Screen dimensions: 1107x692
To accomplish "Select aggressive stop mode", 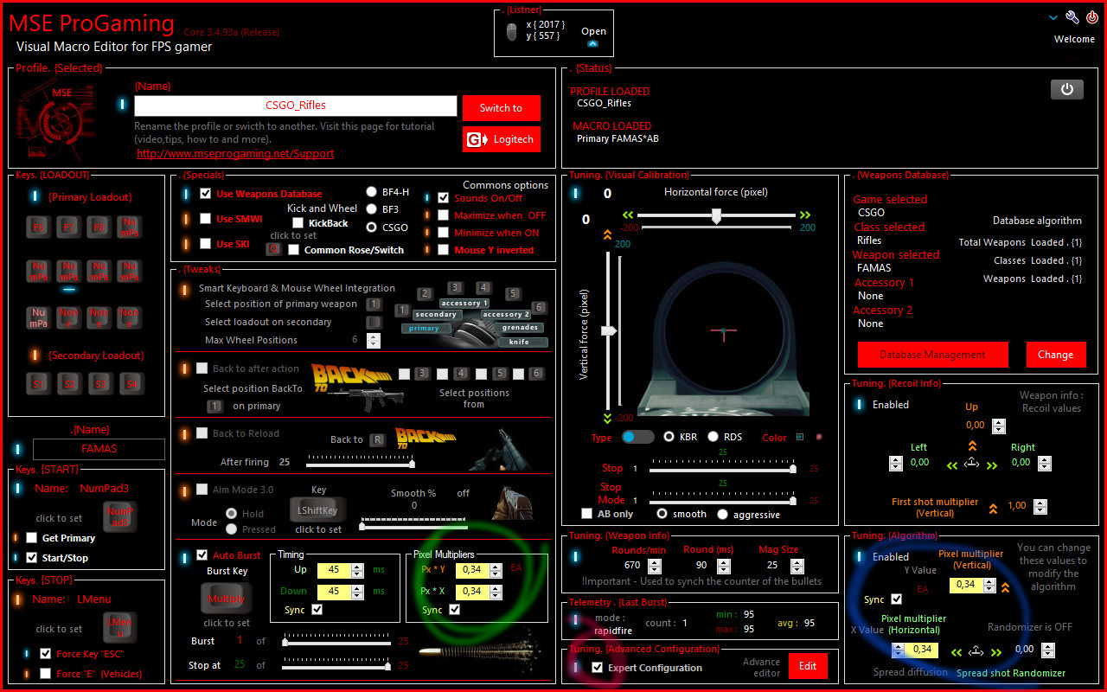I will click(x=723, y=514).
